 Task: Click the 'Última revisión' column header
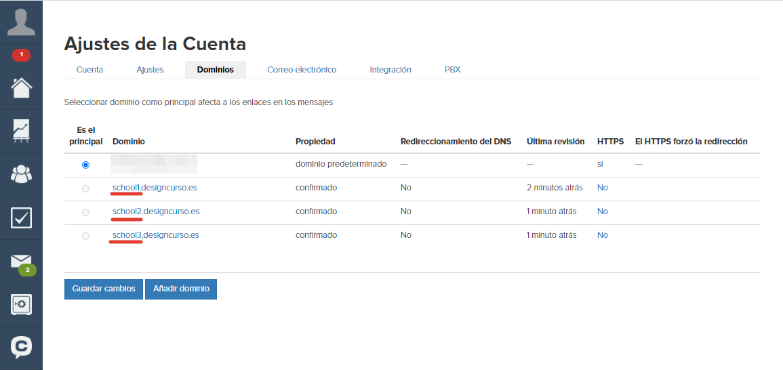pyautogui.click(x=555, y=142)
